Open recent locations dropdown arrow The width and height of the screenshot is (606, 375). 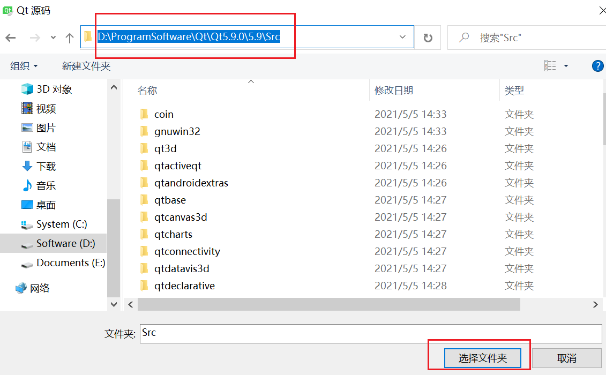[53, 38]
